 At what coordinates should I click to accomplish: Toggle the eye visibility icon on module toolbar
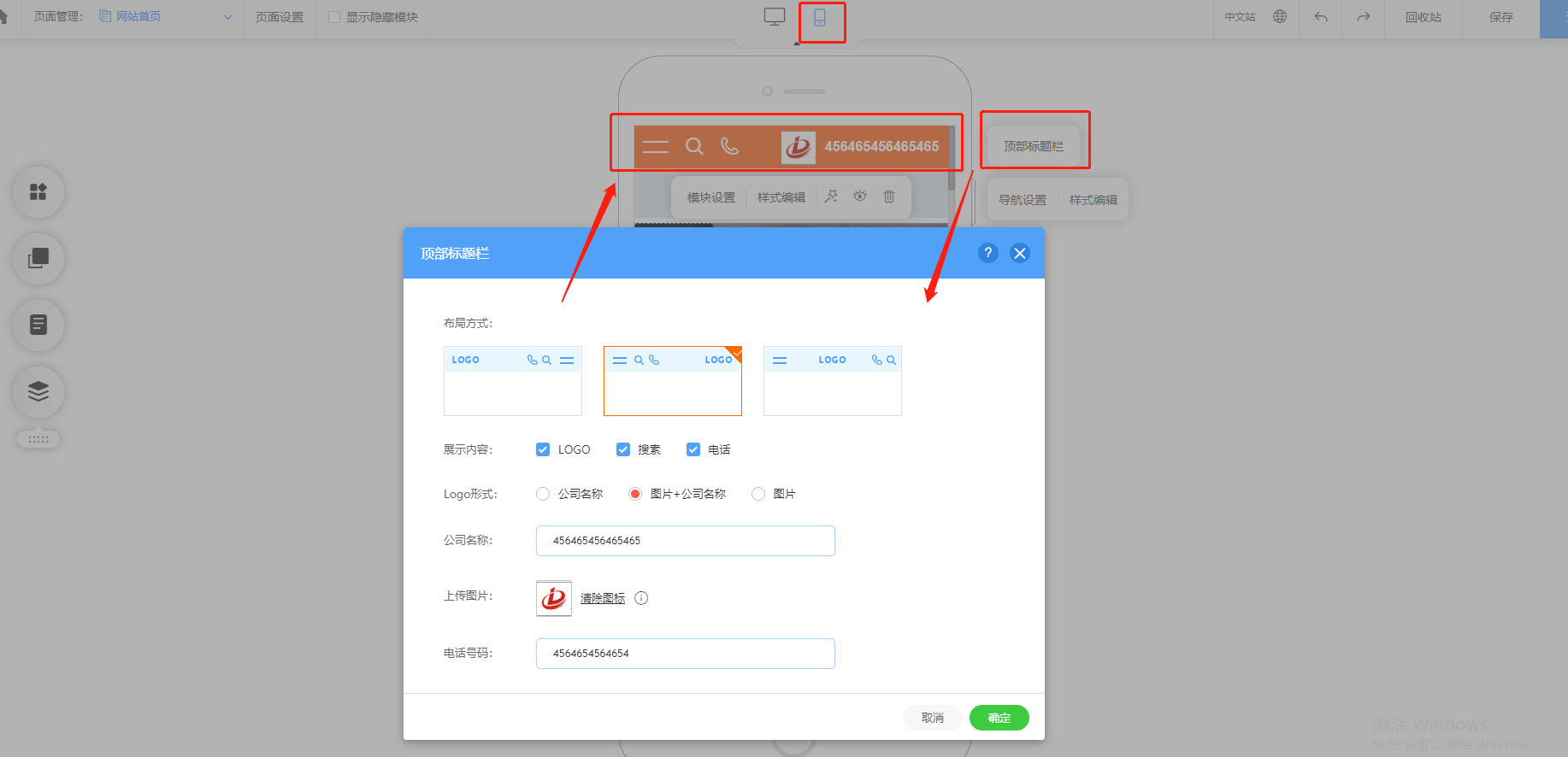coord(860,197)
